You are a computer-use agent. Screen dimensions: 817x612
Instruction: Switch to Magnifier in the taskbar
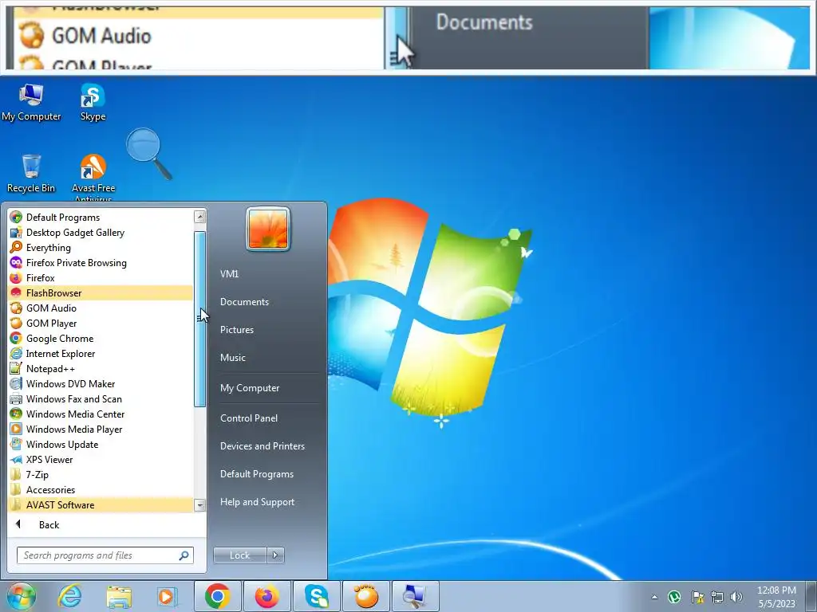tap(415, 596)
